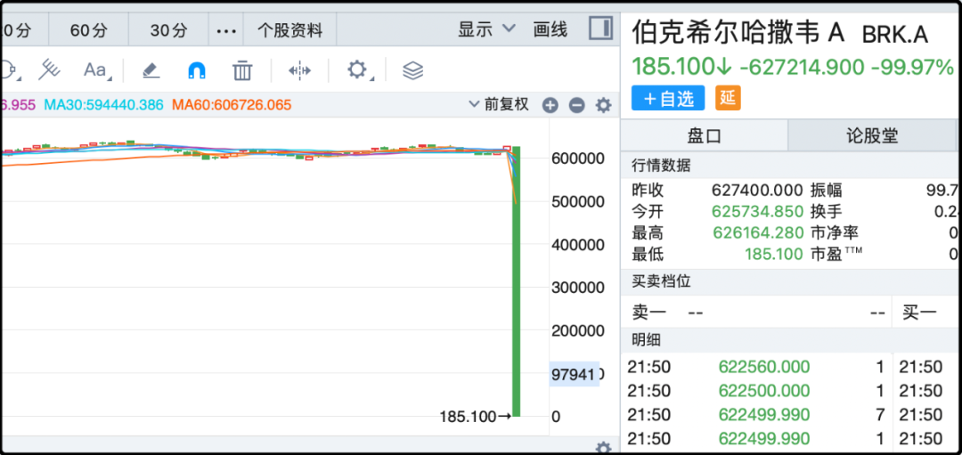Delete drawings with trash icon
The height and width of the screenshot is (455, 962).
tap(242, 70)
